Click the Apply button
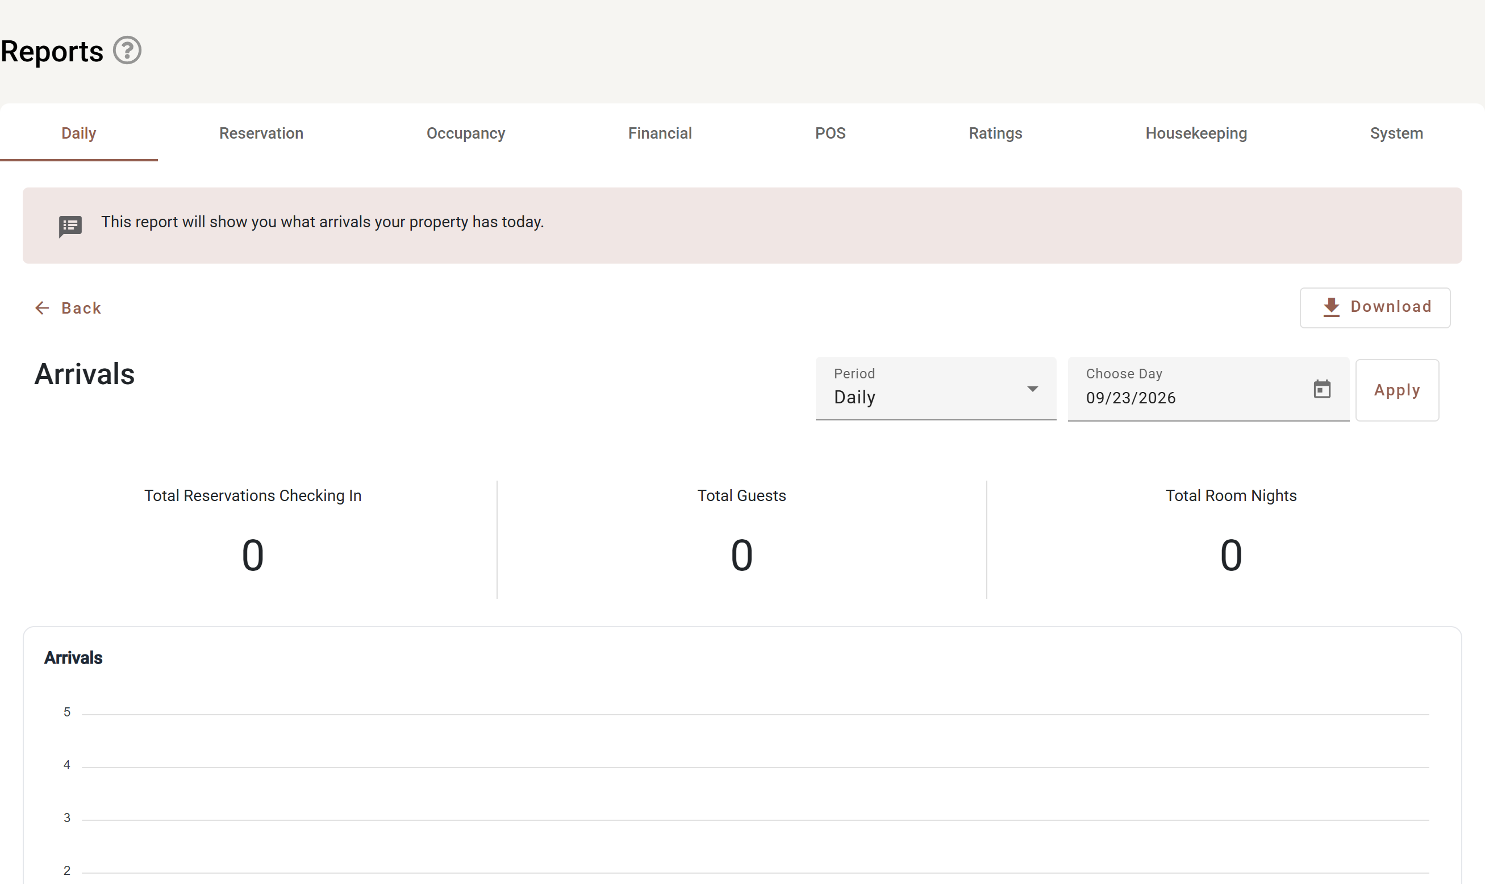Image resolution: width=1485 pixels, height=884 pixels. [x=1397, y=390]
